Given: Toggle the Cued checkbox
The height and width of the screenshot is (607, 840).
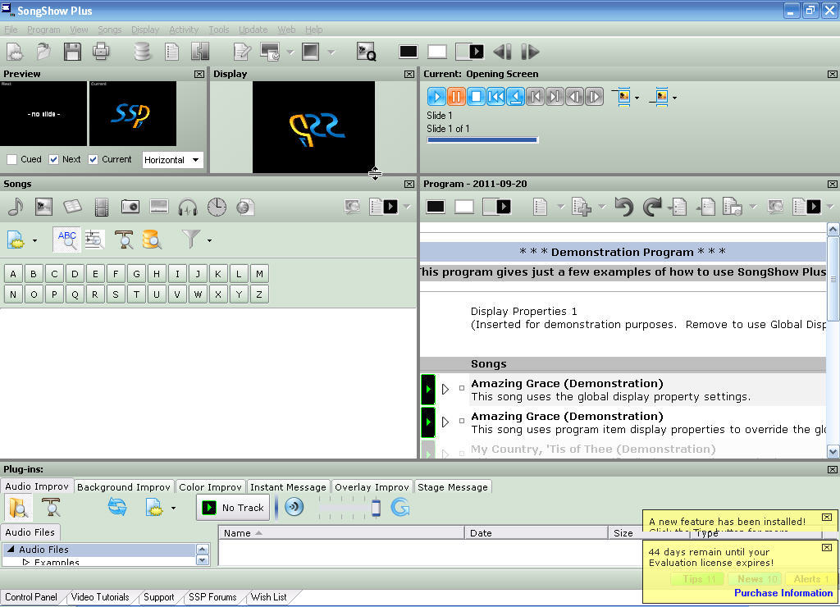Looking at the screenshot, I should pos(11,160).
